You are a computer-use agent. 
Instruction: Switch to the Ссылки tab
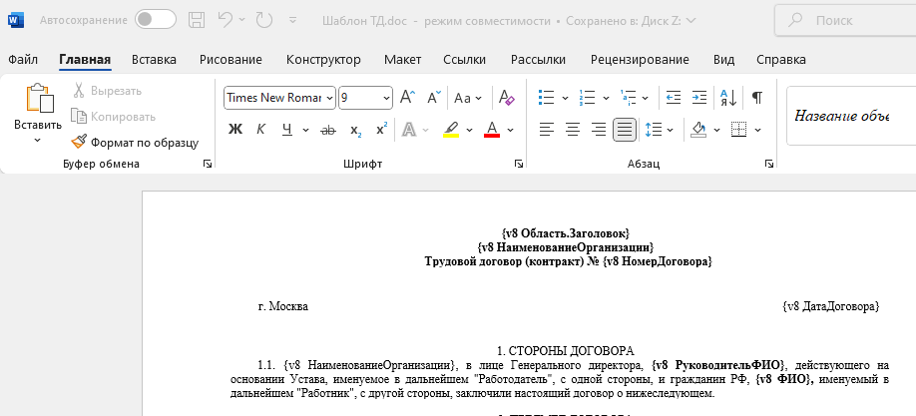coord(464,60)
